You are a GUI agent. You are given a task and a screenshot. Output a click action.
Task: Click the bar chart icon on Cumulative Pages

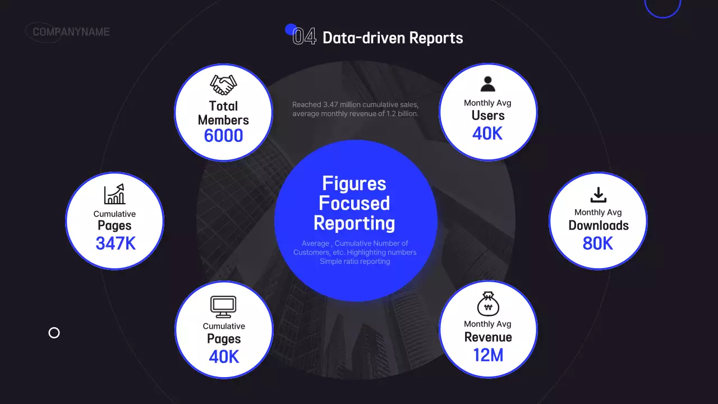click(x=114, y=194)
